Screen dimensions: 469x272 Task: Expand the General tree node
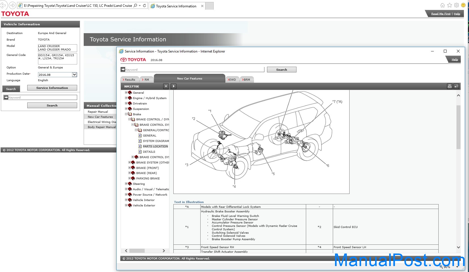tap(126, 93)
